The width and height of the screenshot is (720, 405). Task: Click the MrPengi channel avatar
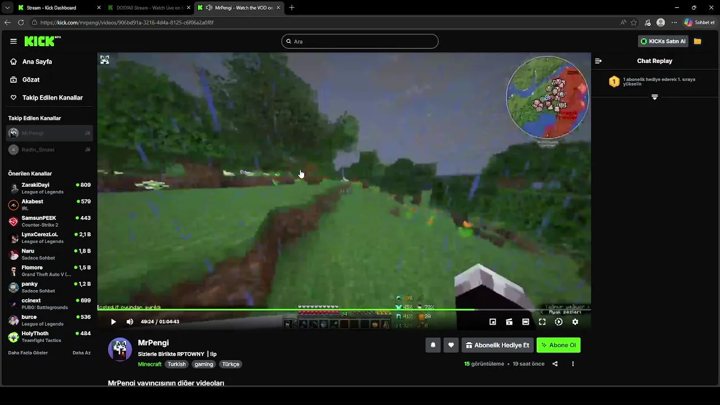[120, 349]
